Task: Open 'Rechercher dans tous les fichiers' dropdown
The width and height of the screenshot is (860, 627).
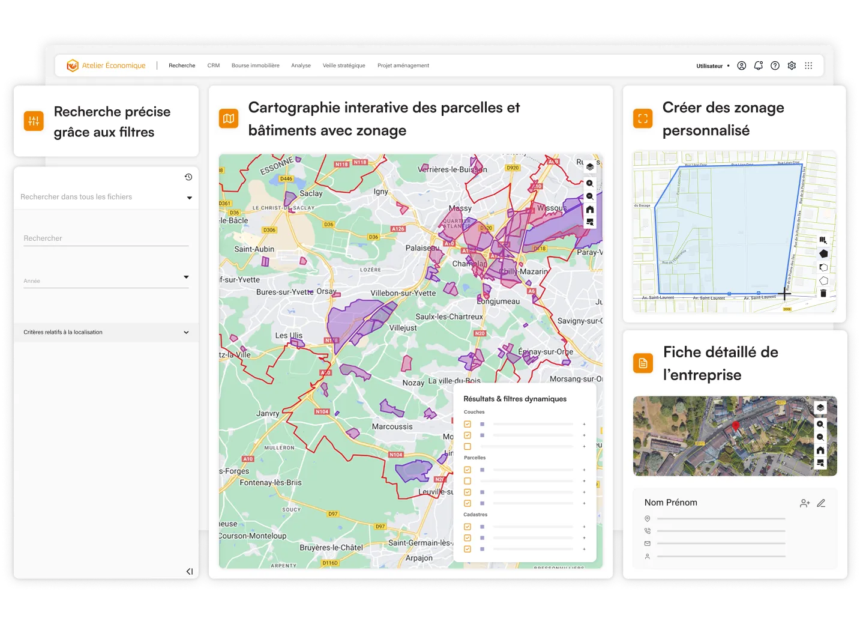Action: 106,197
